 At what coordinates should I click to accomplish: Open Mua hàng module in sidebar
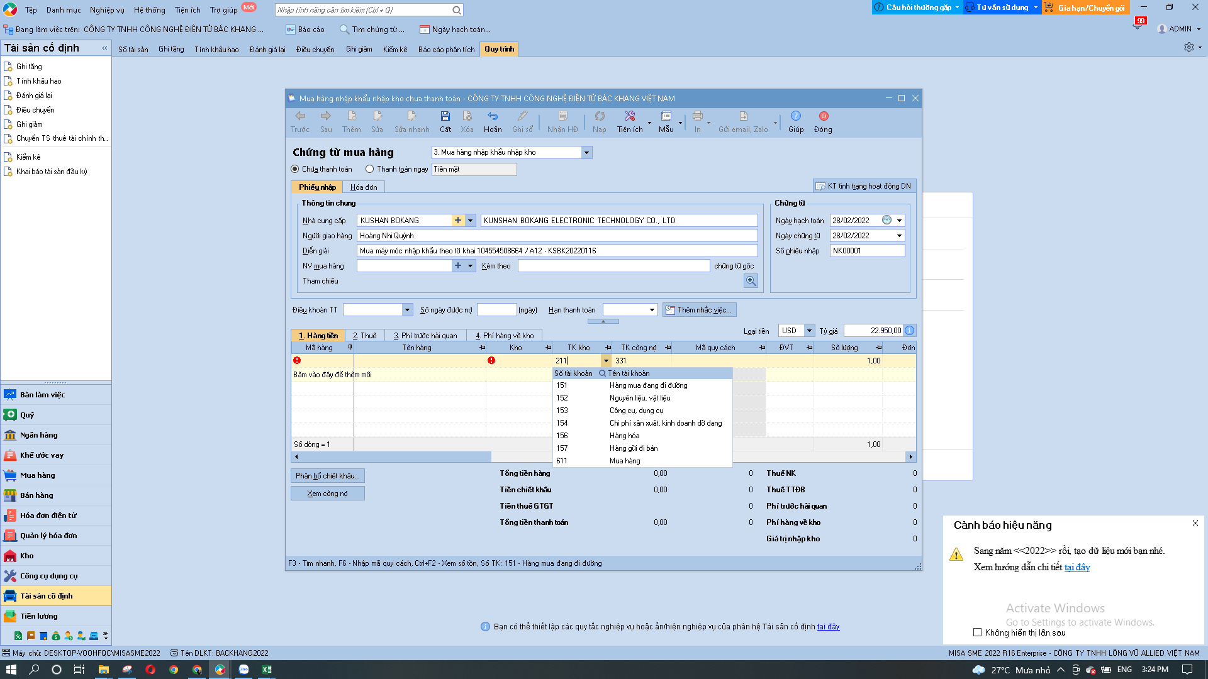(56, 475)
